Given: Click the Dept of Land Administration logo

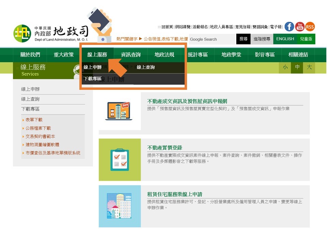Looking at the screenshot, I should [x=51, y=33].
